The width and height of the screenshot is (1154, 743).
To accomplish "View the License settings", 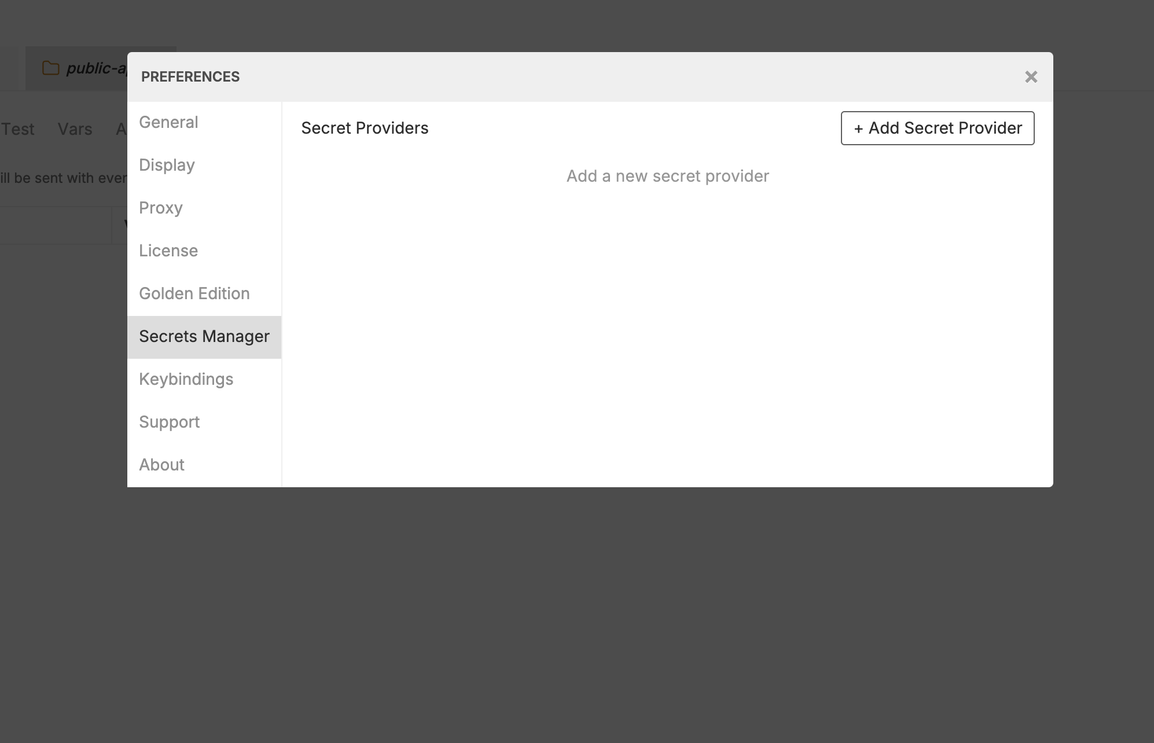I will 168,251.
